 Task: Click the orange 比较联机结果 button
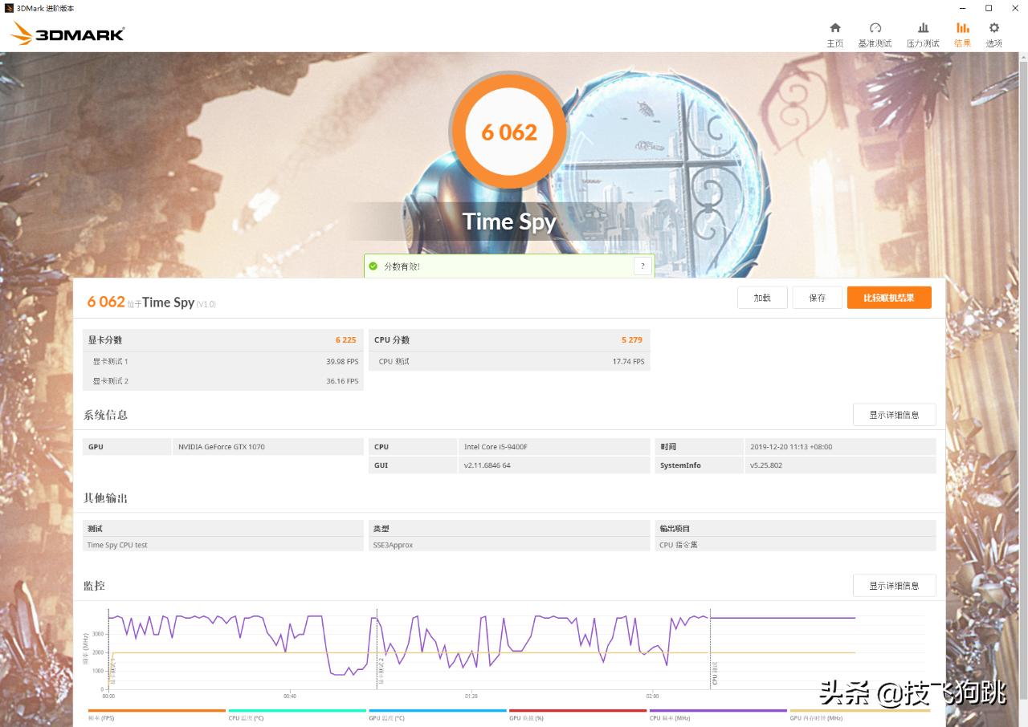click(x=889, y=297)
